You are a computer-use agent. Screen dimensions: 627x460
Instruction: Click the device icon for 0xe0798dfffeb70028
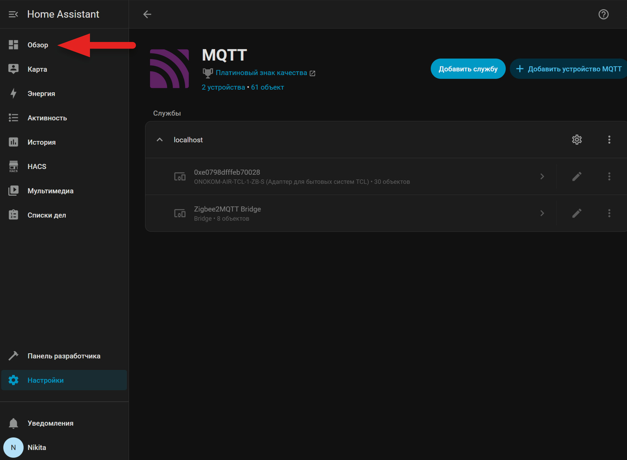point(180,176)
